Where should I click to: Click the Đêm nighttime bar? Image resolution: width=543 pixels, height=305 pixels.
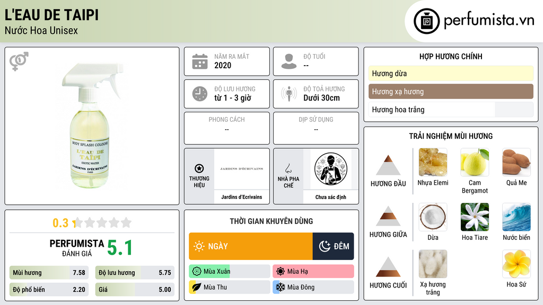tap(333, 246)
